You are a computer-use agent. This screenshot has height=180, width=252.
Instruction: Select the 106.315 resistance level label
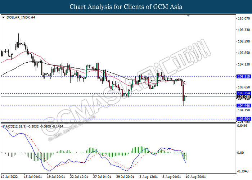[x=244, y=76]
